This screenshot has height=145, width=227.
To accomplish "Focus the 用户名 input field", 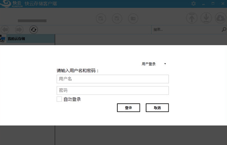I will (x=113, y=79).
